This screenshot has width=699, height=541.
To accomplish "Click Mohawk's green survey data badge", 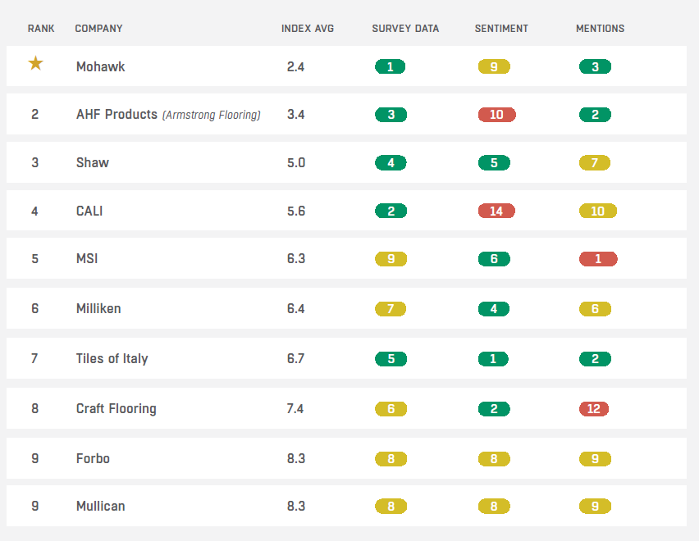I will pyautogui.click(x=390, y=67).
